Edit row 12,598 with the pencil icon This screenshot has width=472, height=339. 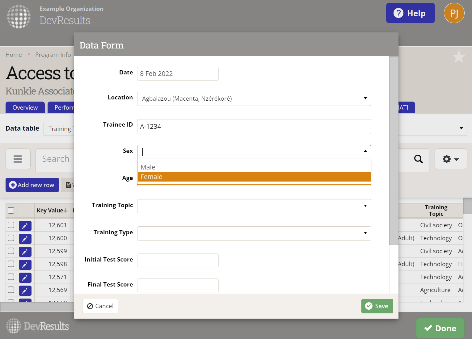[x=25, y=265]
